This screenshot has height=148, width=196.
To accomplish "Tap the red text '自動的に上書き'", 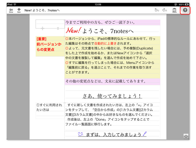I will point(105,44).
